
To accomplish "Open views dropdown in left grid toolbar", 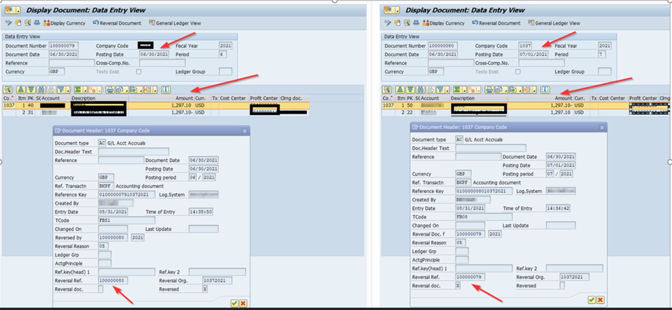I will tap(127, 90).
